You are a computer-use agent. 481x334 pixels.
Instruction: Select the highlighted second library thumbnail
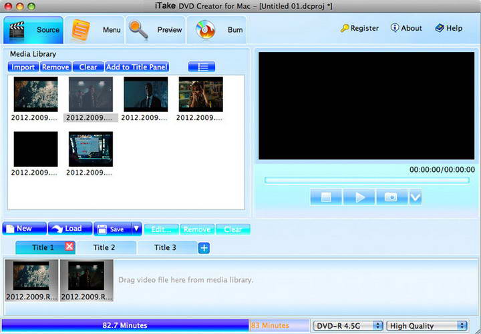[90, 94]
